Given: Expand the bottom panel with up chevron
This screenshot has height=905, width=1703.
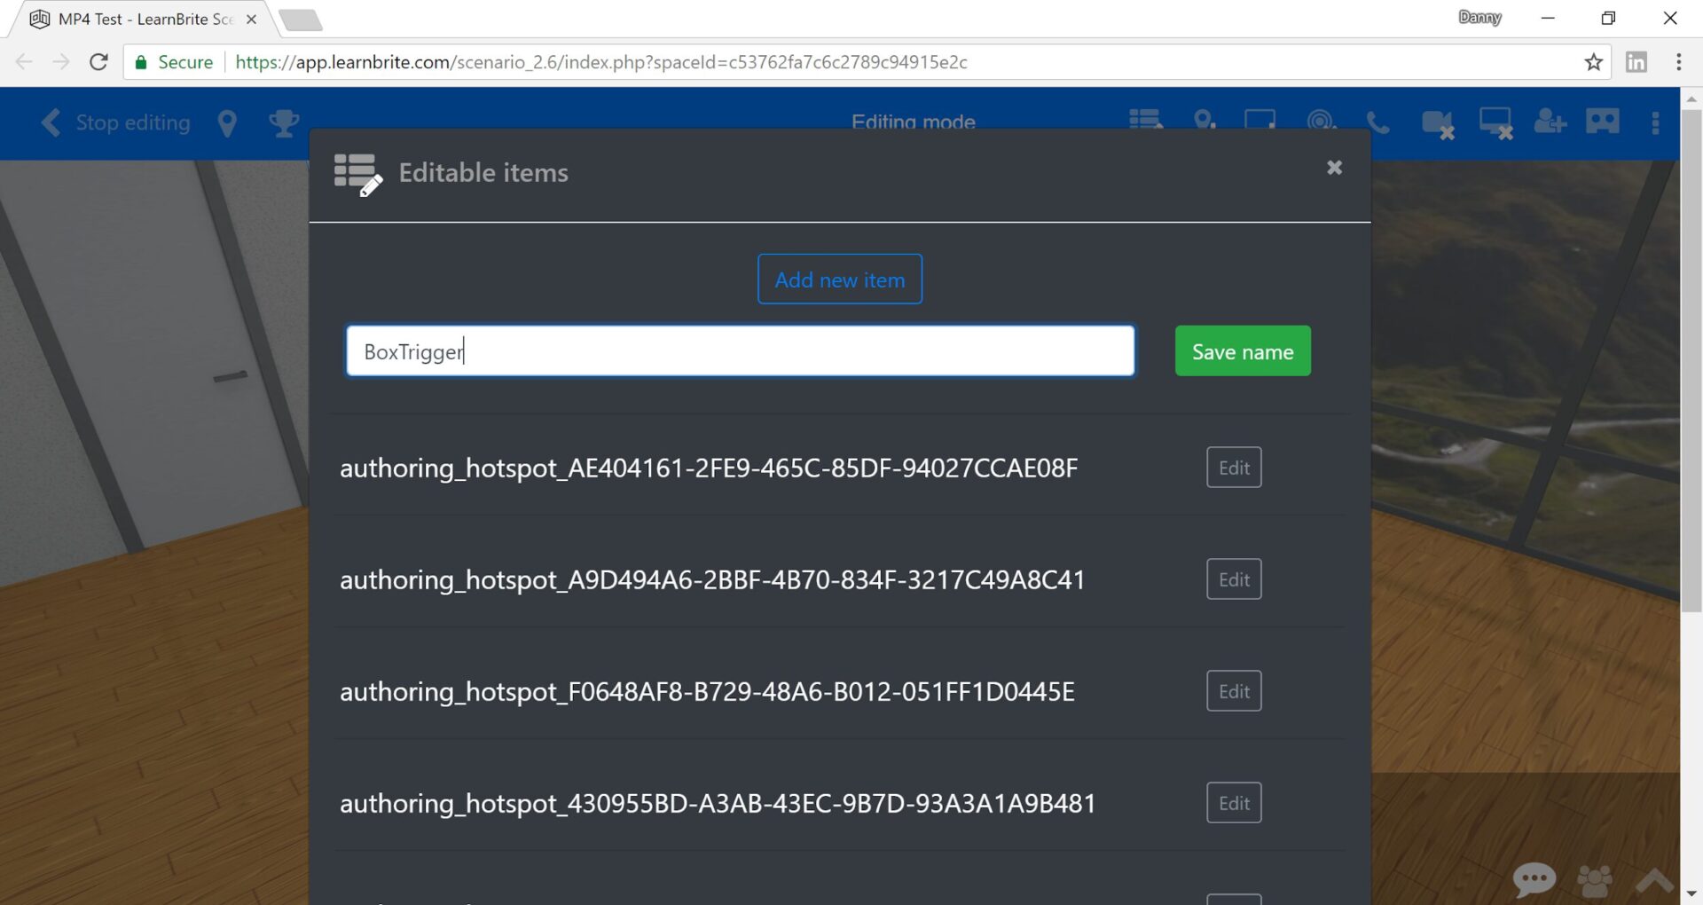Looking at the screenshot, I should (x=1653, y=880).
